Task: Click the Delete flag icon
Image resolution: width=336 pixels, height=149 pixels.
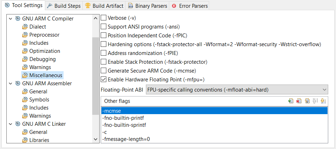Action: [x=299, y=101]
